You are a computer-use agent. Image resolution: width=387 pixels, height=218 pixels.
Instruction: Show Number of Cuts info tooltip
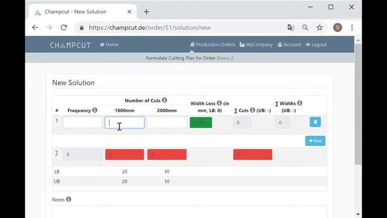[164, 100]
